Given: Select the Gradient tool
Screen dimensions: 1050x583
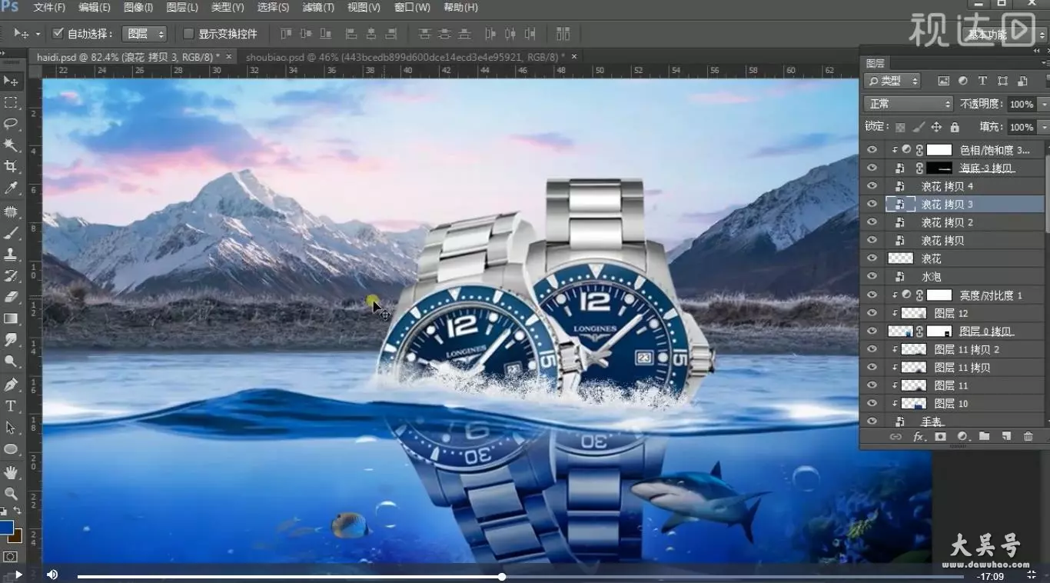Looking at the screenshot, I should [x=11, y=318].
